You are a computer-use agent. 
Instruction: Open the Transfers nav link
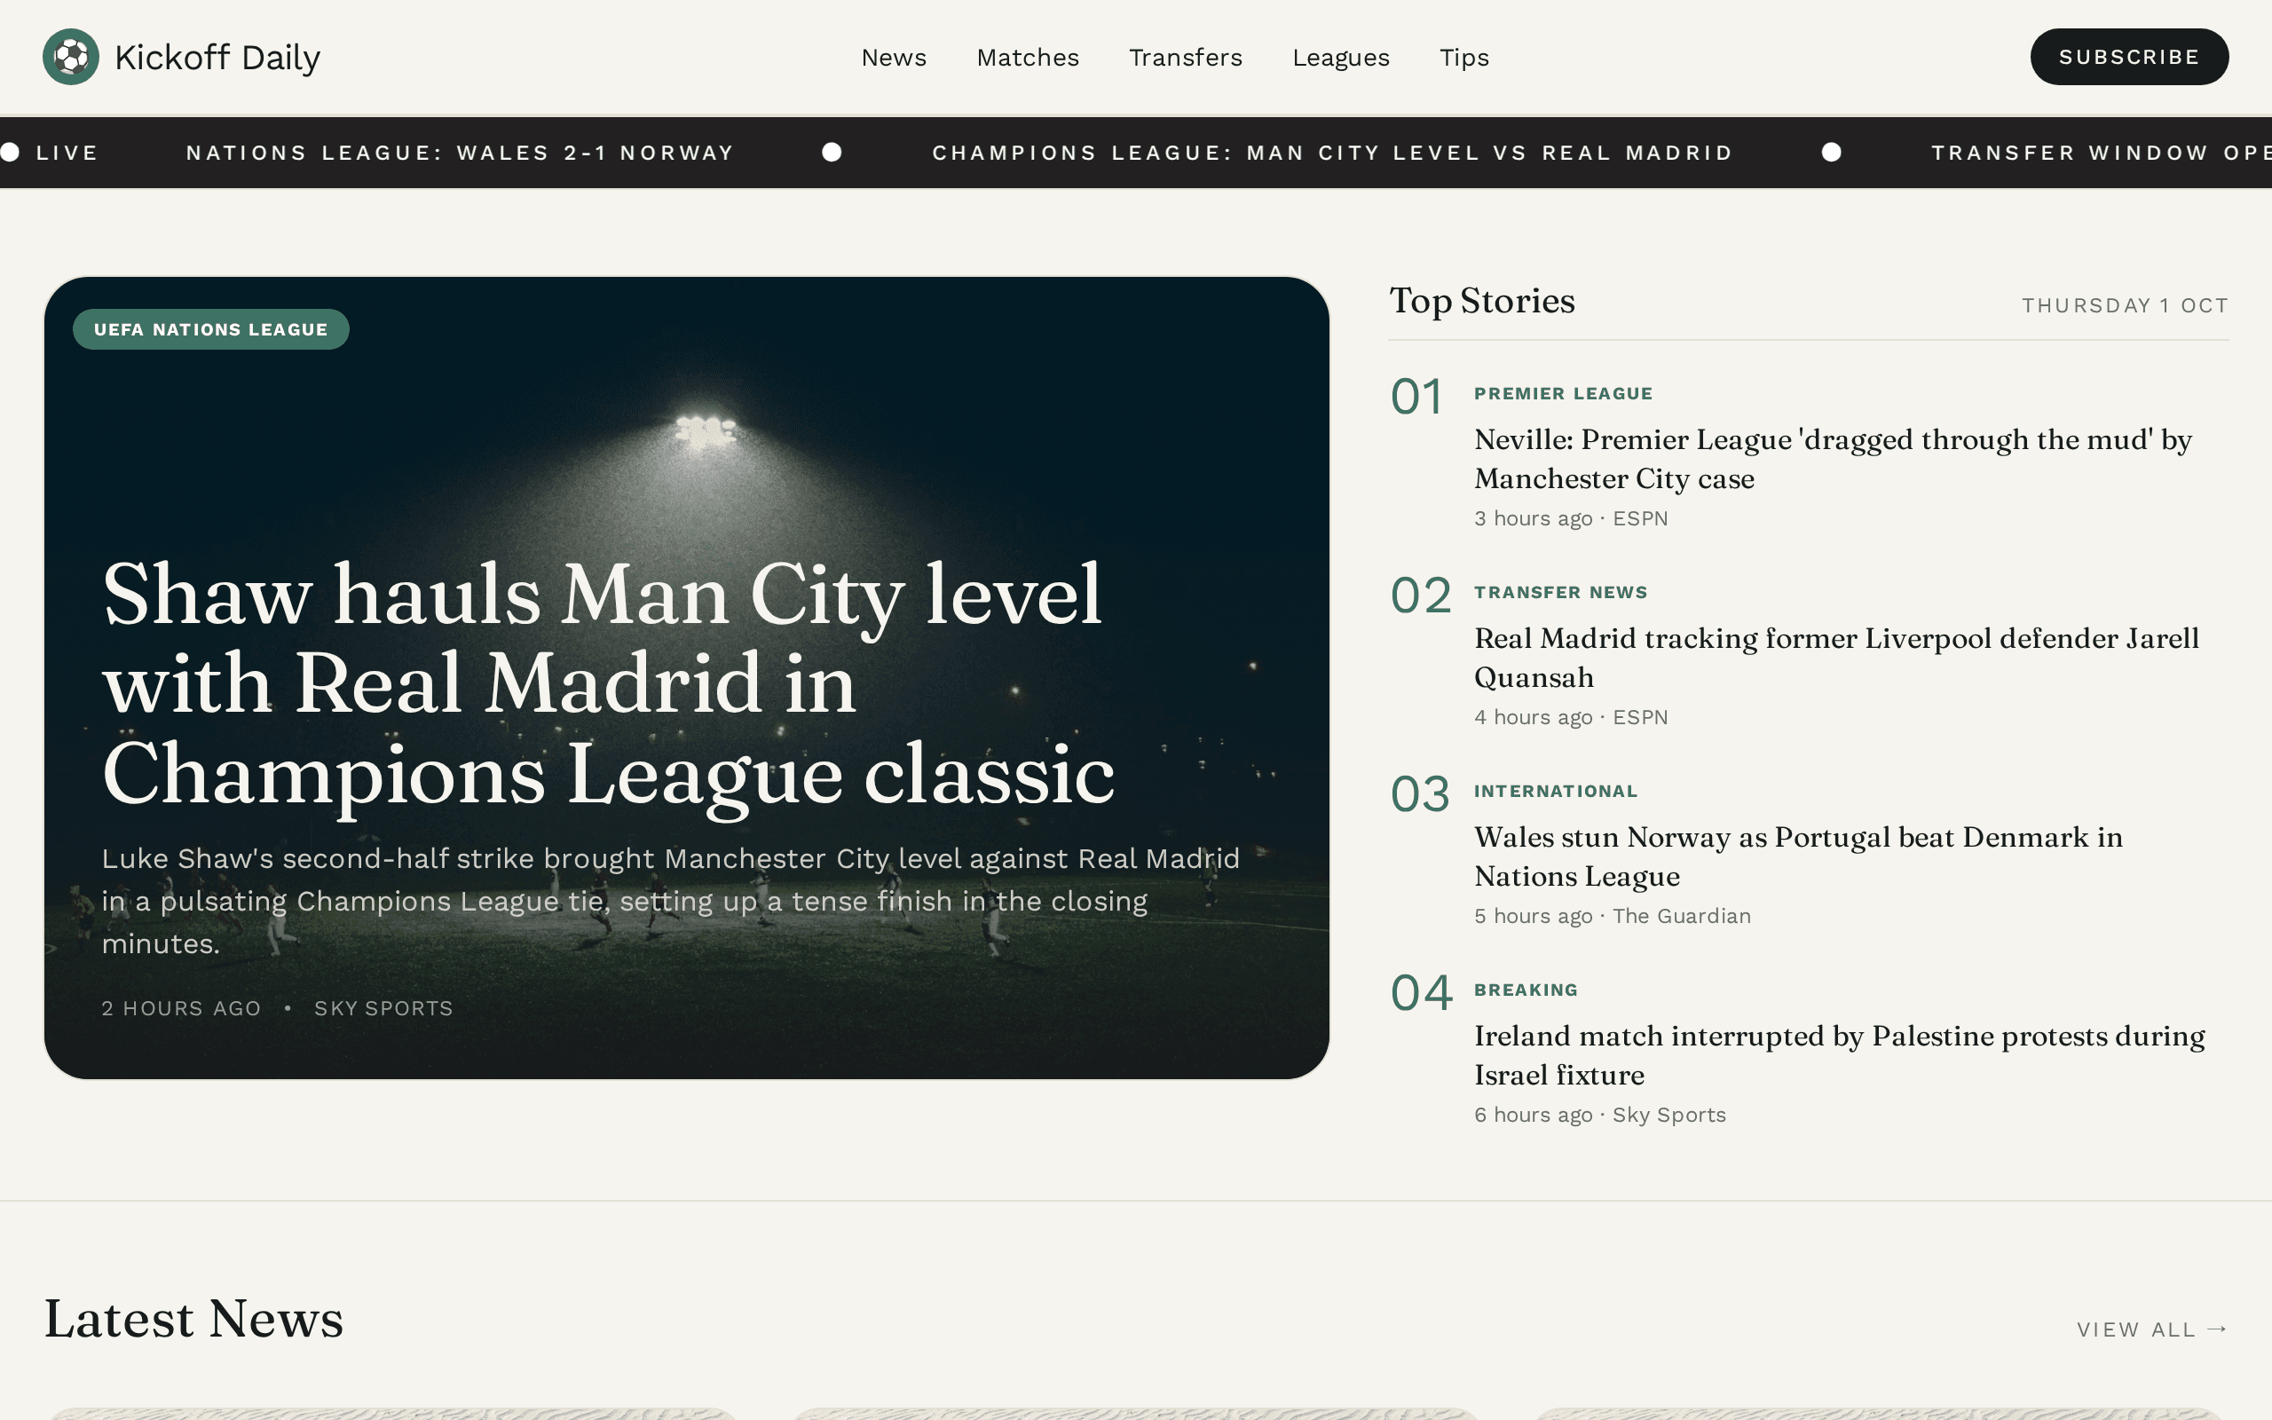pos(1186,58)
